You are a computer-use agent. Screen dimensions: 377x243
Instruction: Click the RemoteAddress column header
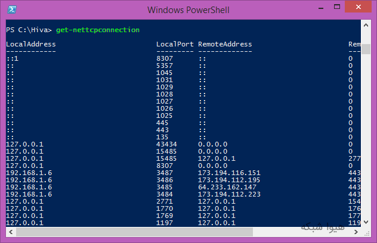tap(225, 44)
